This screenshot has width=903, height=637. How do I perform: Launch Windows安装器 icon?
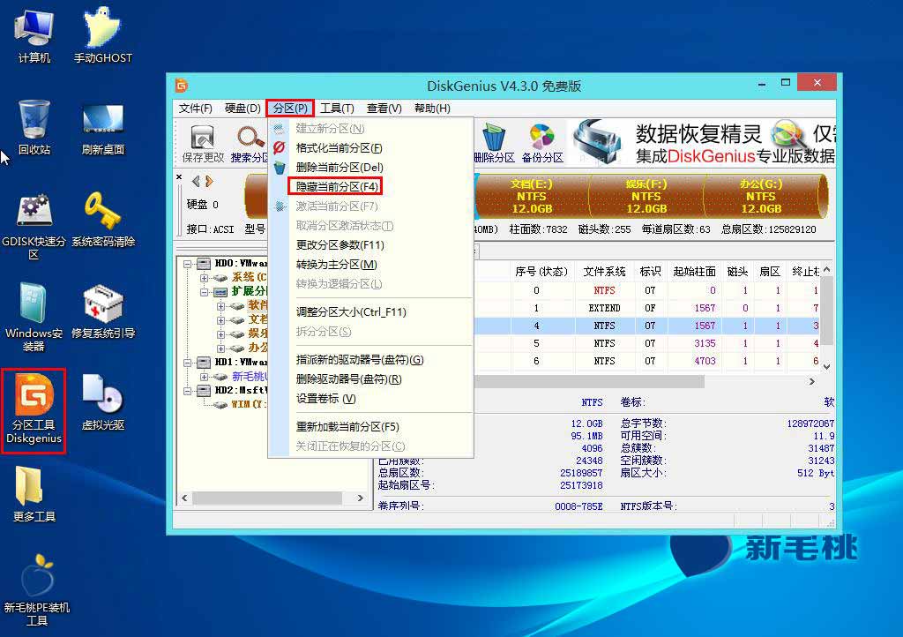click(x=34, y=318)
